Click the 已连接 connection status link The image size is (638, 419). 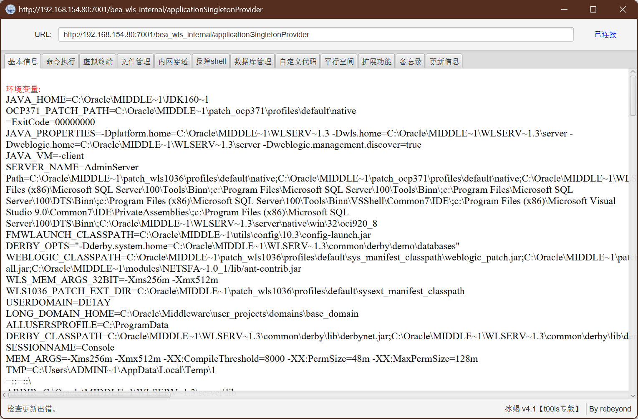605,35
